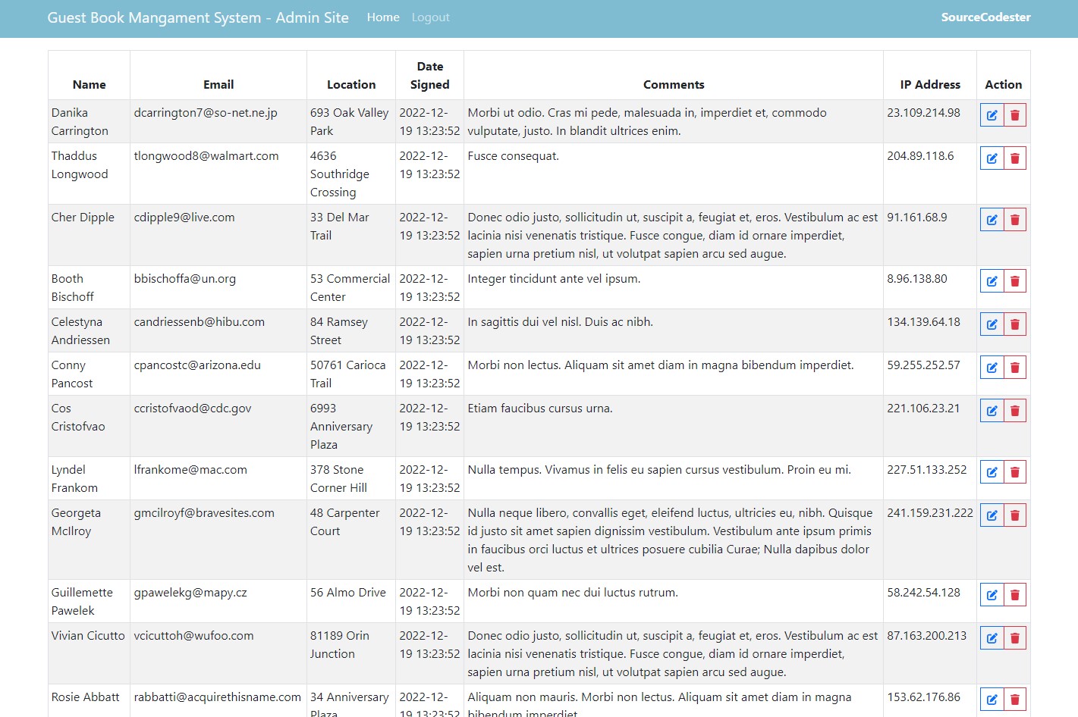
Task: Click the Guest Book Management System title
Action: click(198, 17)
